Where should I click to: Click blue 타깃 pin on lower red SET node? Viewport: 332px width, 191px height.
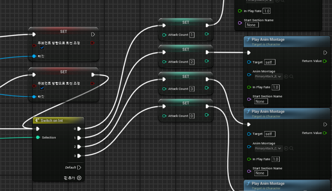34,97
